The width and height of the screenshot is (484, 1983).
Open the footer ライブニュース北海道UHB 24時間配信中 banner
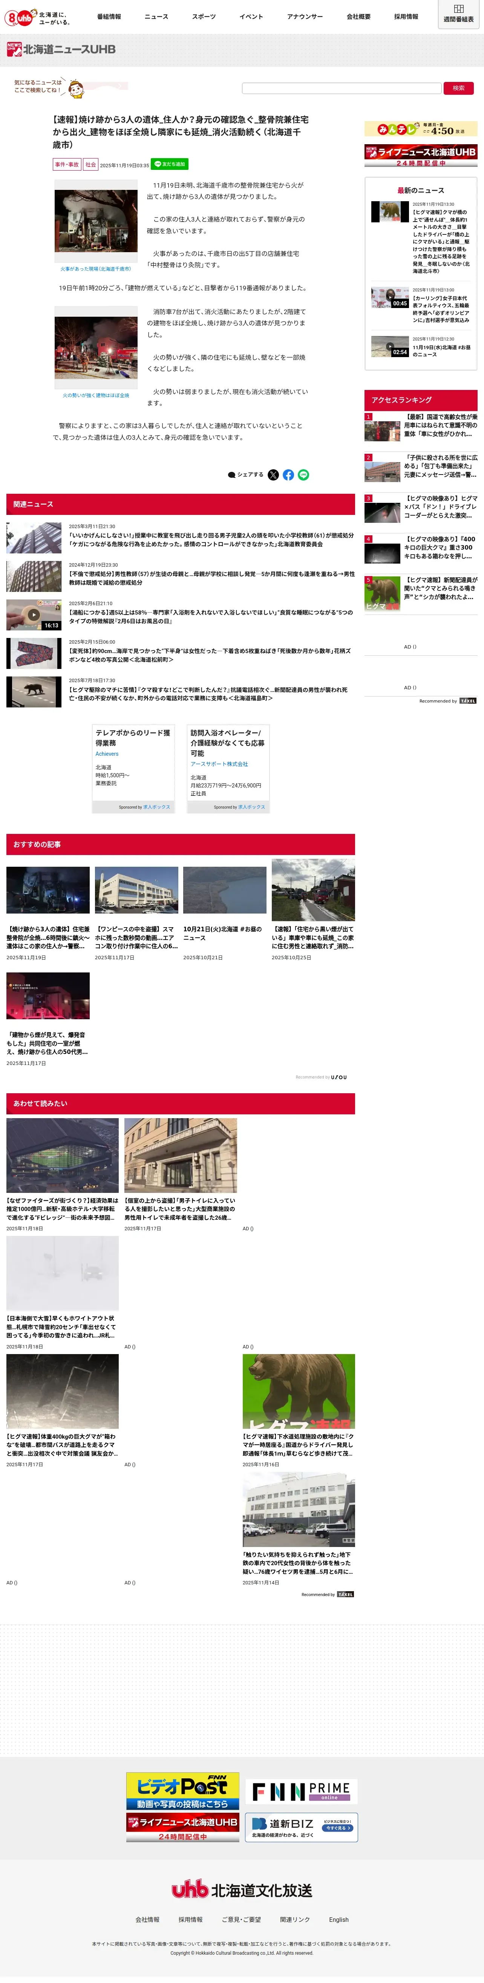coord(183,1827)
